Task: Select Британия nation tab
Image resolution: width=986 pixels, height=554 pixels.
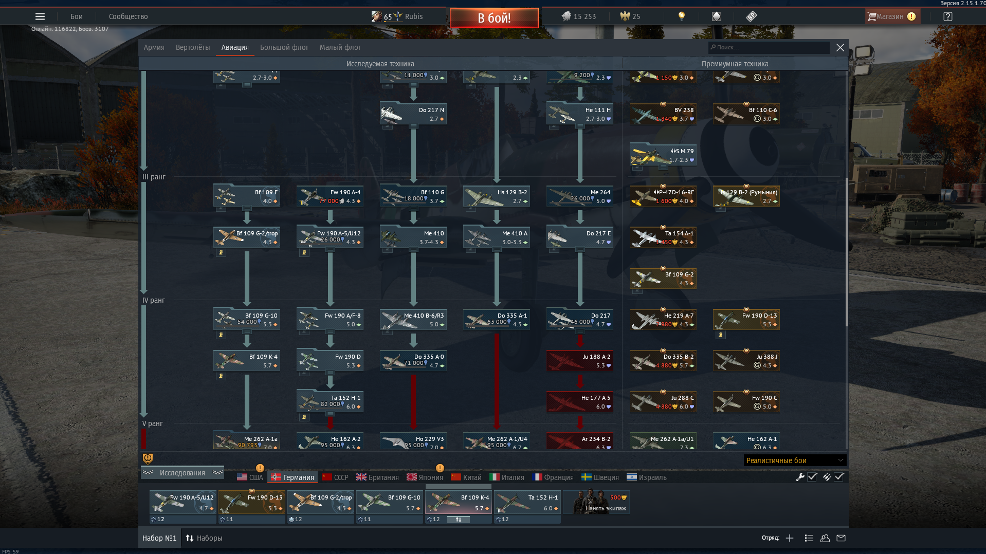Action: pyautogui.click(x=377, y=477)
